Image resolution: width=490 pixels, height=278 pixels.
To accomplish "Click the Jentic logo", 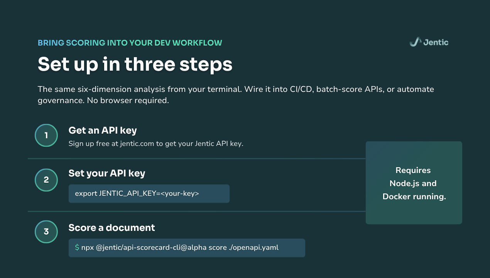I will [429, 42].
